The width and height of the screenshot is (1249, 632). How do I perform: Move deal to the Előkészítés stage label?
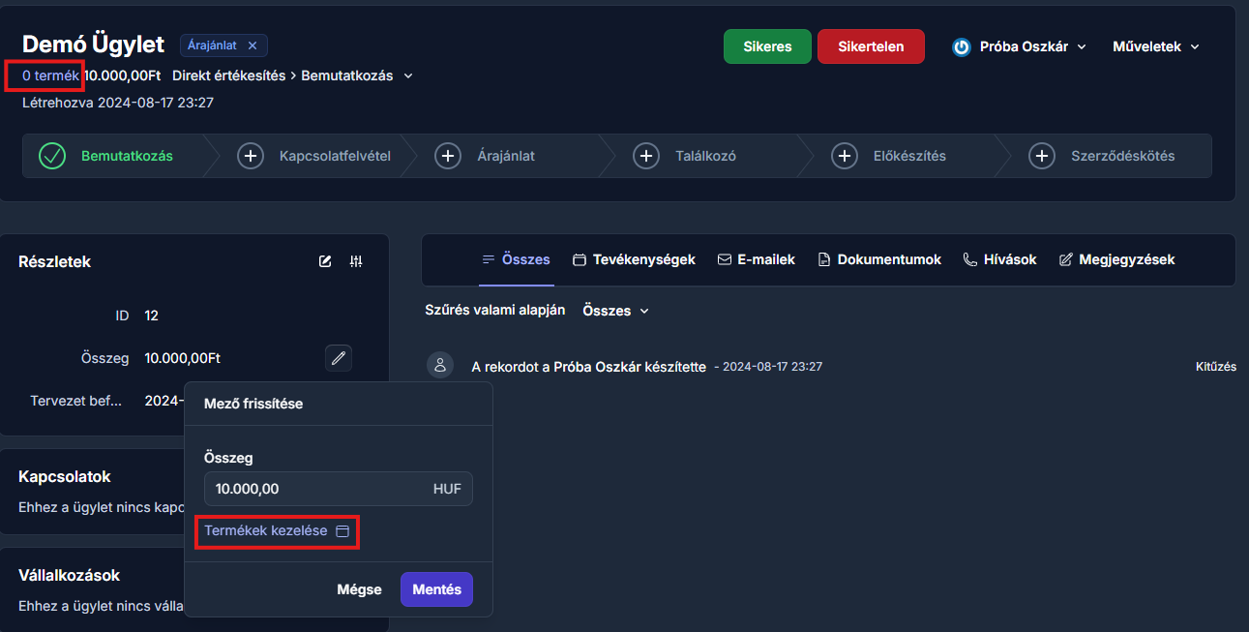point(909,156)
